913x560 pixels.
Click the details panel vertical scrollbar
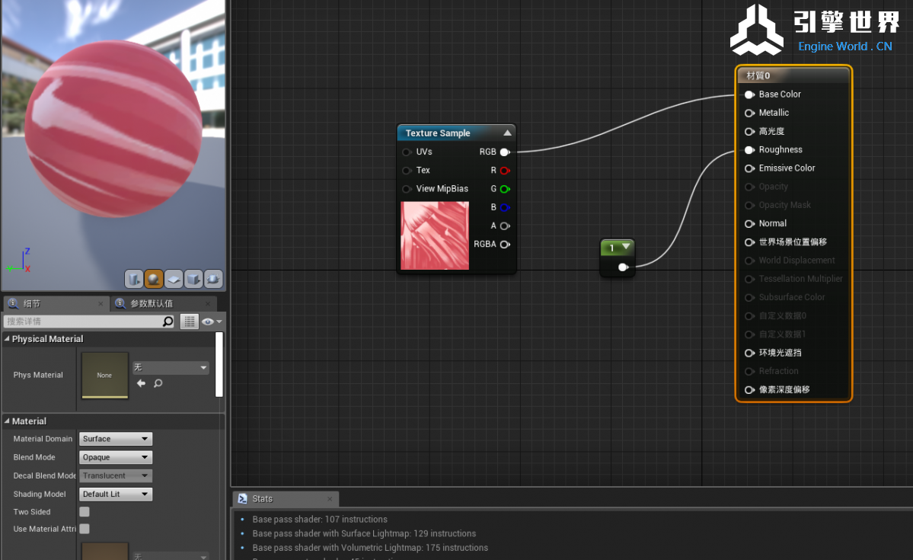pos(219,364)
